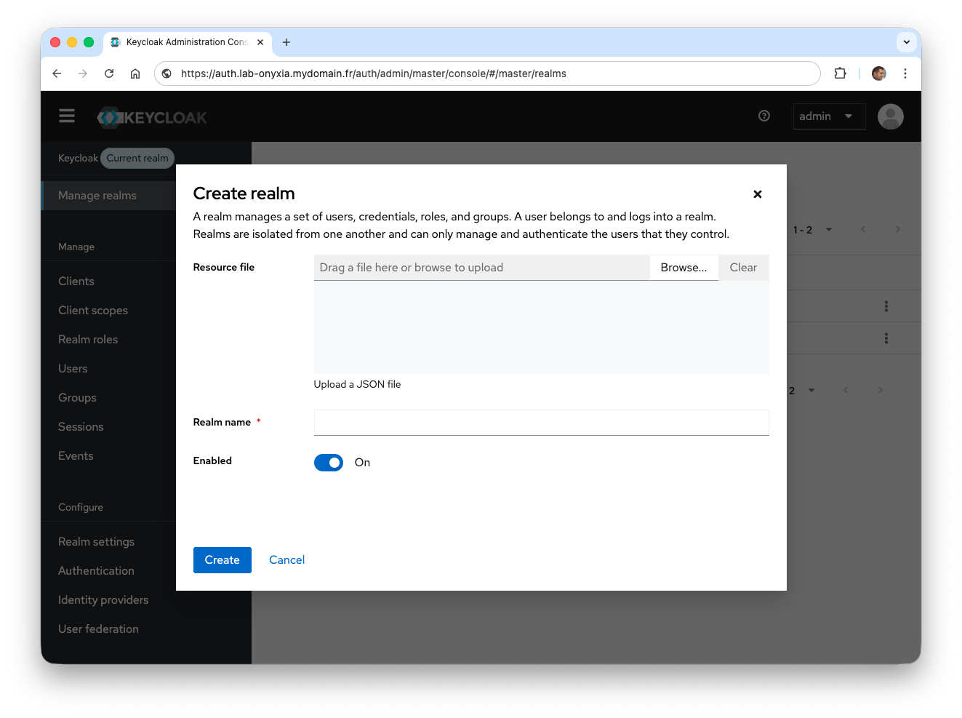Image resolution: width=962 pixels, height=718 pixels.
Task: Click the Cancel link
Action: click(x=286, y=560)
